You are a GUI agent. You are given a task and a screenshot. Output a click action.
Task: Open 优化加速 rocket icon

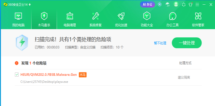(x=121, y=16)
